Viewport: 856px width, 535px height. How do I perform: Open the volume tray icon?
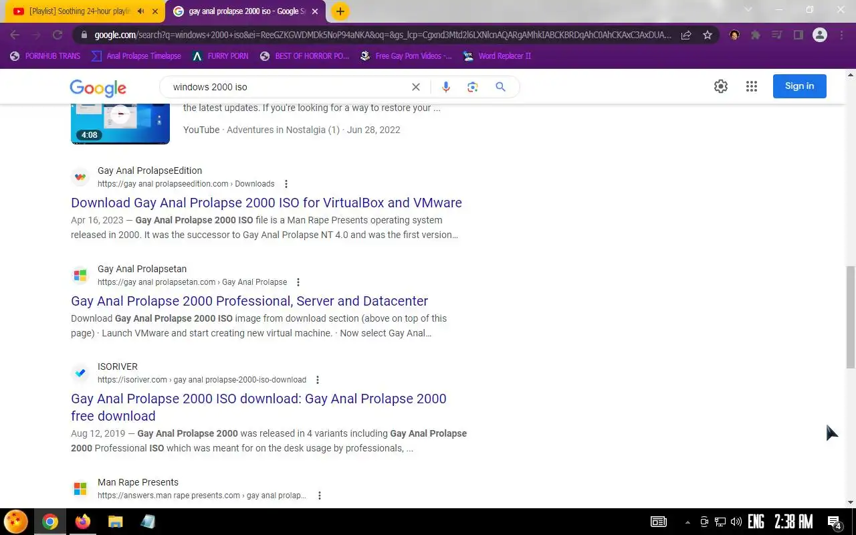[x=736, y=522]
